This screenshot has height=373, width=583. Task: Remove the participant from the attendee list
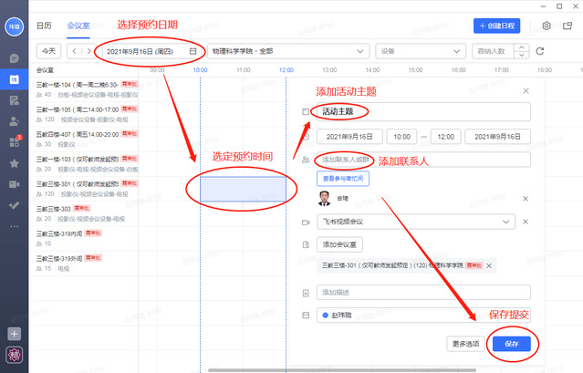tap(525, 198)
